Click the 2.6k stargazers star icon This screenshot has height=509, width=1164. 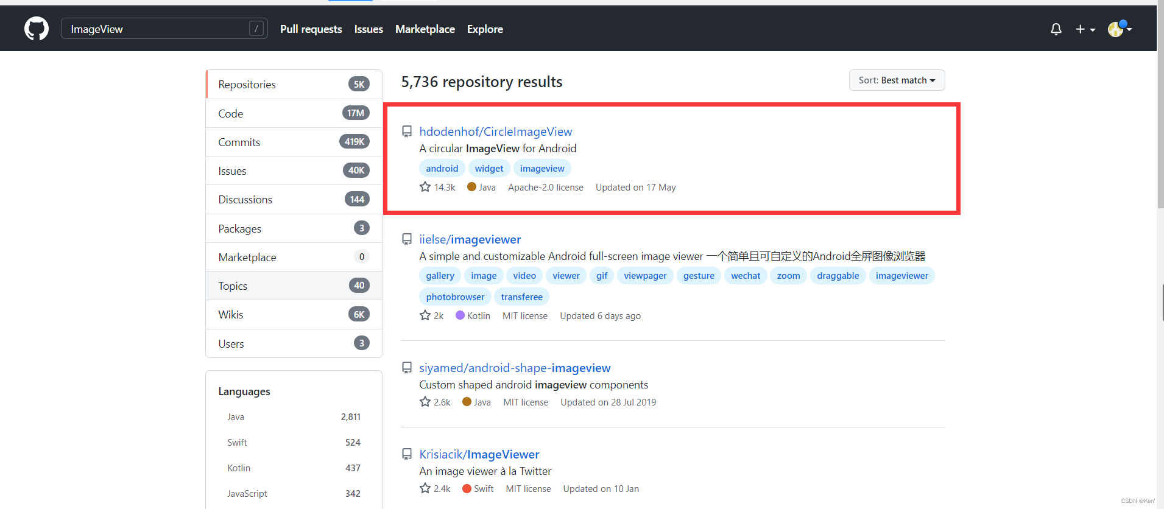tap(425, 402)
